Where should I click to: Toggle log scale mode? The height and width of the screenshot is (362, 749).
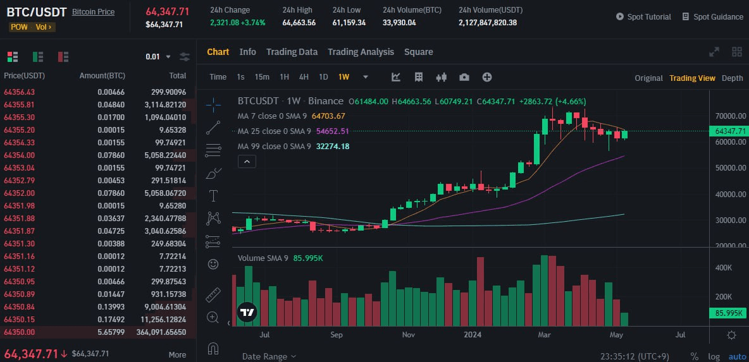click(714, 356)
